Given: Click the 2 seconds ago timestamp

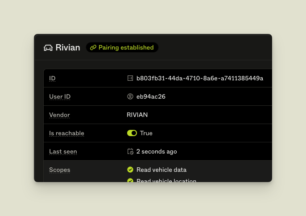Looking at the screenshot, I should pyautogui.click(x=157, y=151).
